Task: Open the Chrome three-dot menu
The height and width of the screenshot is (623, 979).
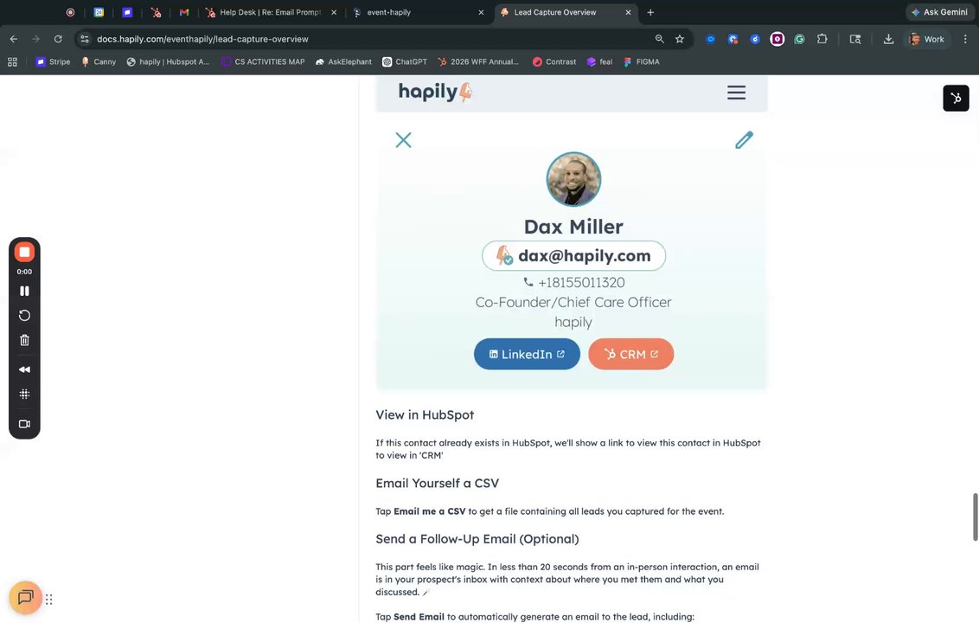Action: (965, 39)
